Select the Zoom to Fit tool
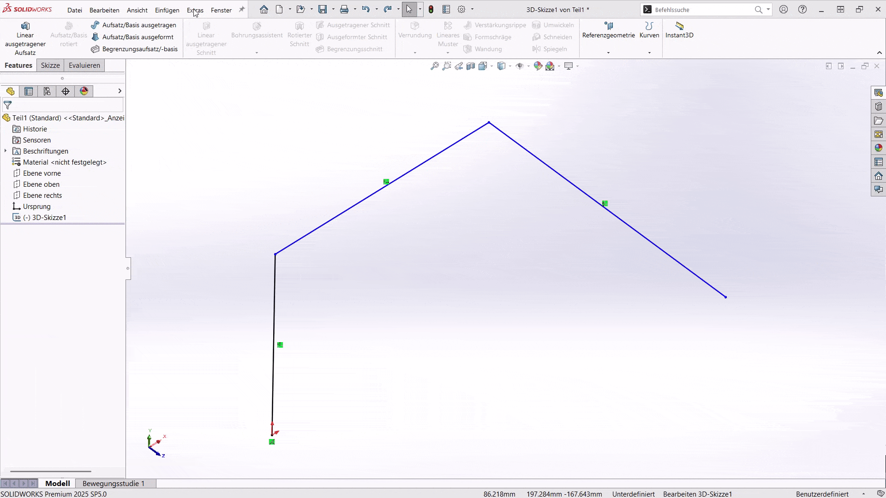 [435, 66]
